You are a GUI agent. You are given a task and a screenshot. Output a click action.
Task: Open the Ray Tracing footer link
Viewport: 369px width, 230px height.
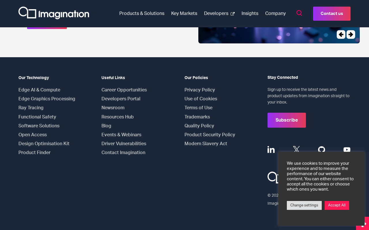(x=31, y=108)
